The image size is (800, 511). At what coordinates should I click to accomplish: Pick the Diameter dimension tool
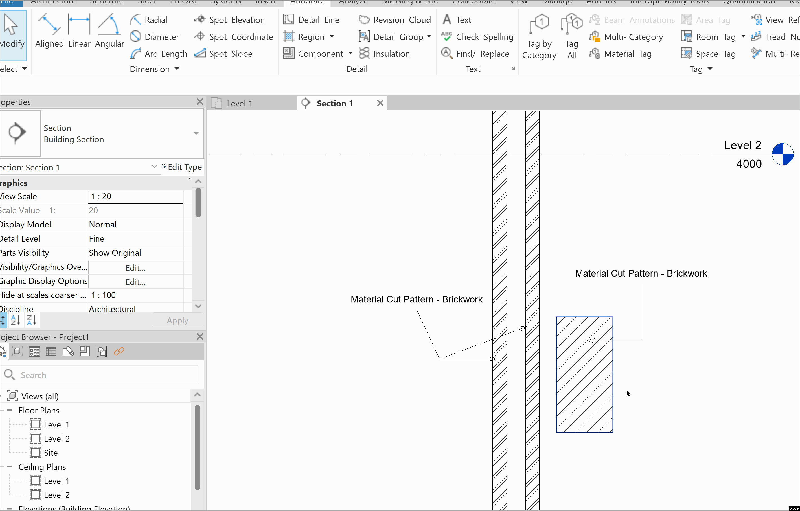(x=154, y=37)
